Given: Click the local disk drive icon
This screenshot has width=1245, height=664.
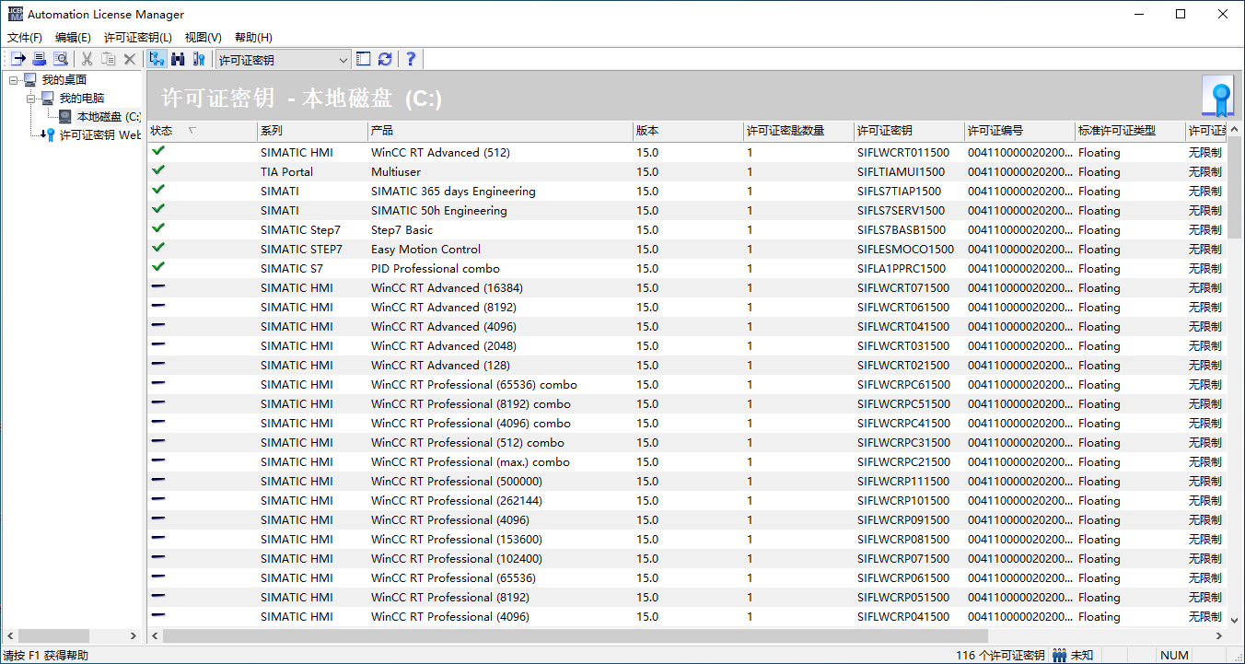Looking at the screenshot, I should click(64, 117).
